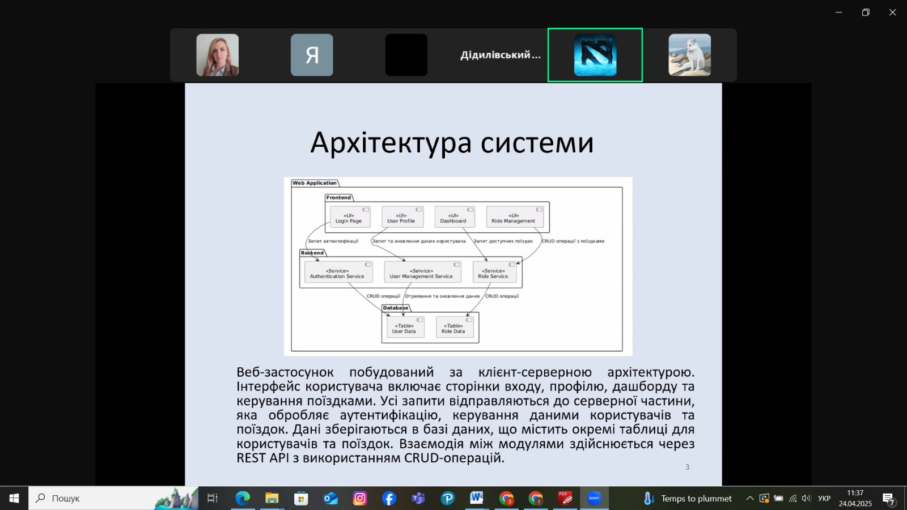Open Microsoft Edge from the taskbar

[x=243, y=498]
